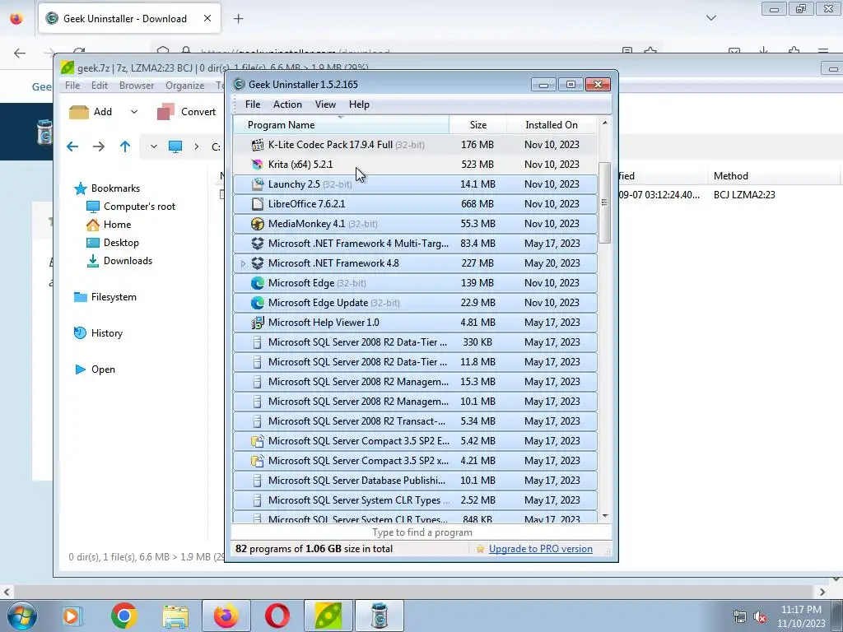This screenshot has width=843, height=632.
Task: Click the PeaZip Convert toolbar icon
Action: (165, 112)
